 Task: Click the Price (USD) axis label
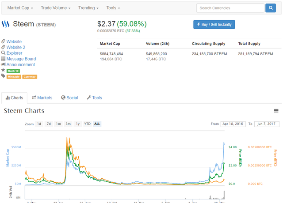[x=240, y=158]
